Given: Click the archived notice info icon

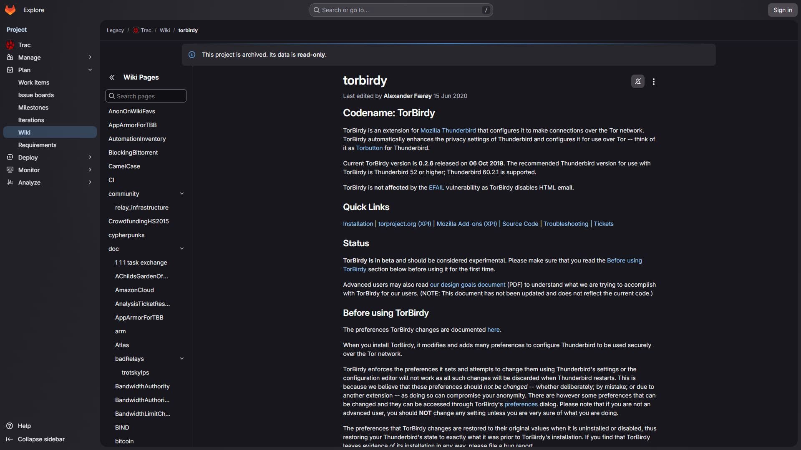Looking at the screenshot, I should tap(192, 55).
